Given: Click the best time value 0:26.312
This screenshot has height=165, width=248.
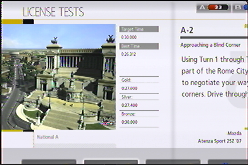Looking at the screenshot, I should point(129,54).
